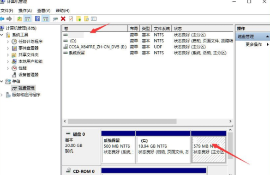Select 磁盘管理 in the tree
This screenshot has width=270, height=175.
pos(26,88)
